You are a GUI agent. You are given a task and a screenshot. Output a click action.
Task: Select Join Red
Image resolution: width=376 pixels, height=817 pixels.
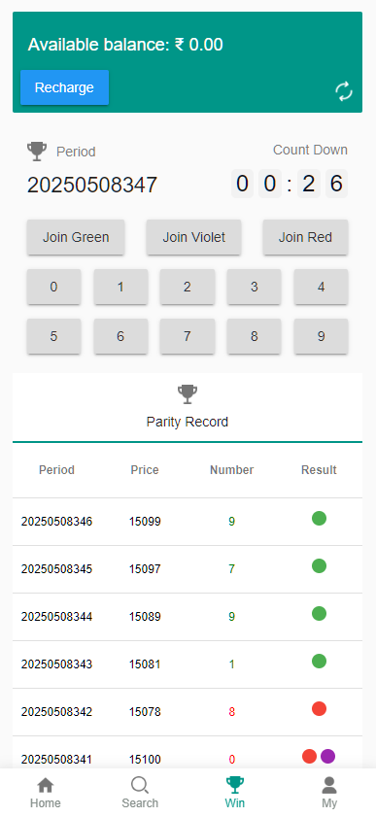(x=305, y=237)
